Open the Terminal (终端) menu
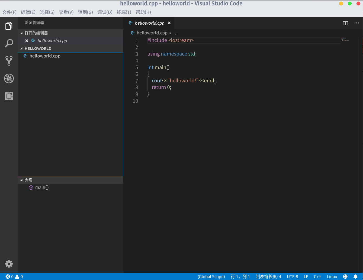The image size is (363, 280). tap(124, 12)
